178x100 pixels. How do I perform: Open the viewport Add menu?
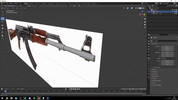point(21,8)
